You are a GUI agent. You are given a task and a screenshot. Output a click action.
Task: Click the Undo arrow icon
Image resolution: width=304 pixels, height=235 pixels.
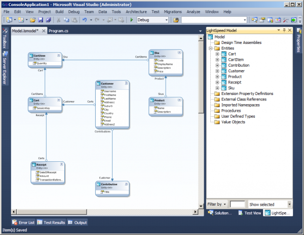coord(85,20)
